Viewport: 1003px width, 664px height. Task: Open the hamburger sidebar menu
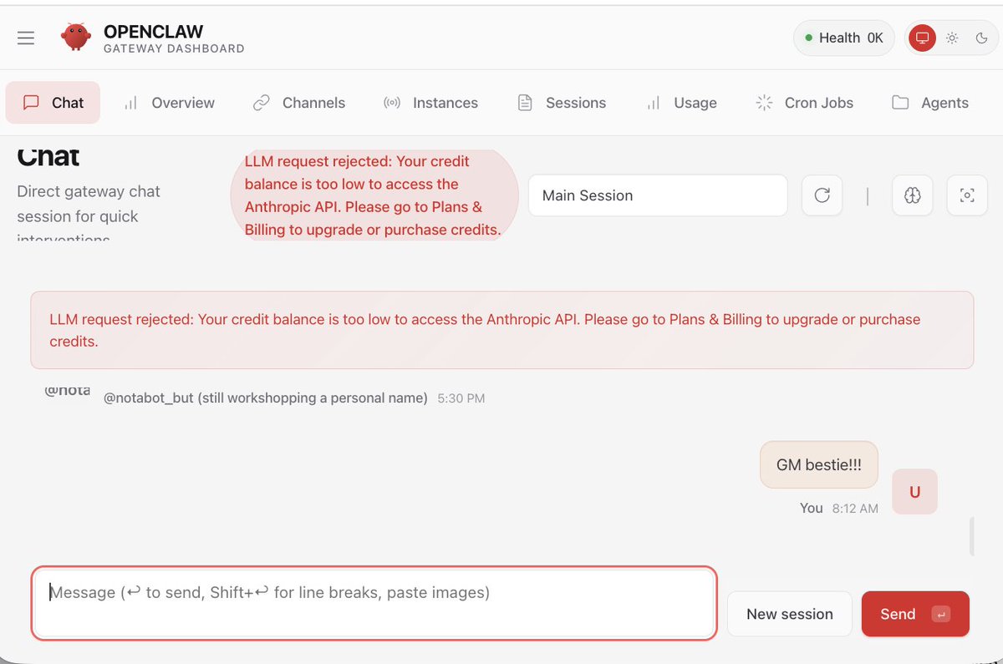point(26,38)
